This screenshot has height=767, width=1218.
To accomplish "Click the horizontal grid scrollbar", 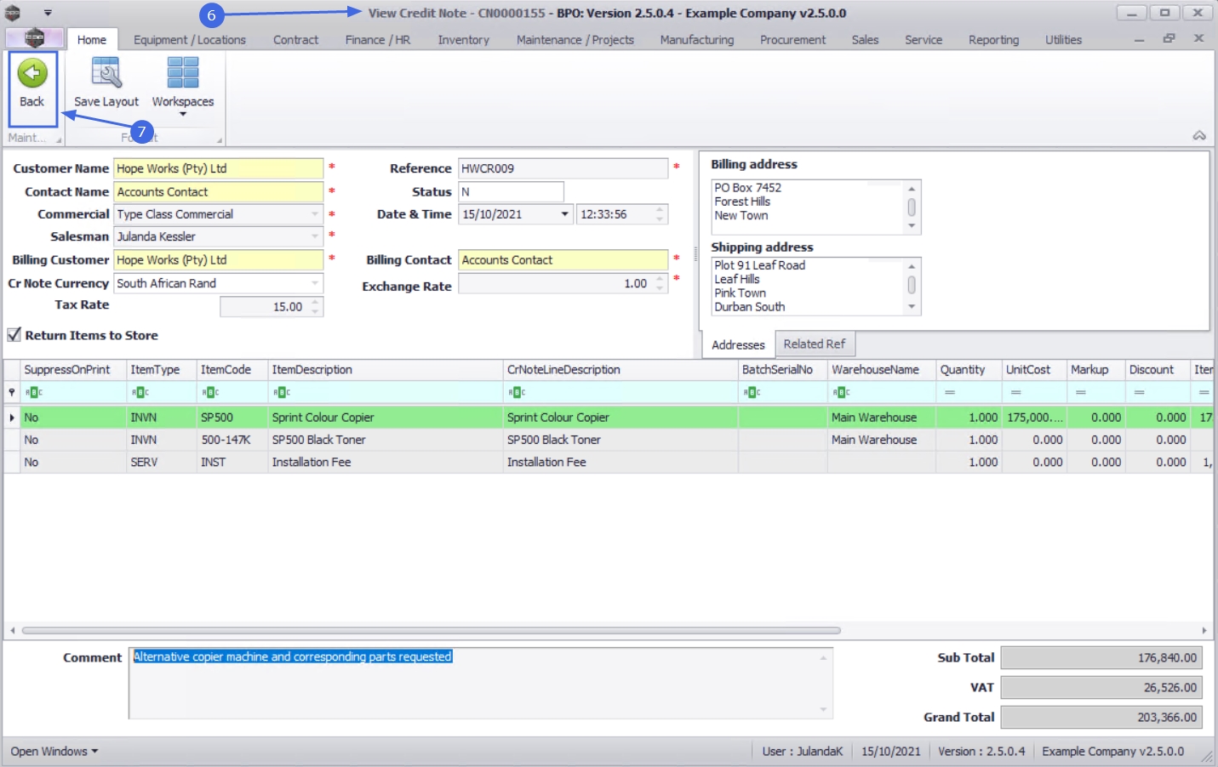I will [432, 630].
